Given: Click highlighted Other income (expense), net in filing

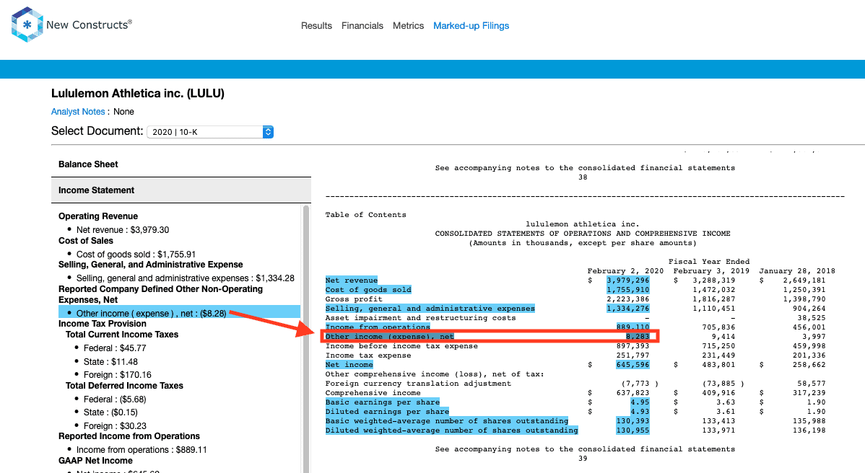Looking at the screenshot, I should (389, 337).
